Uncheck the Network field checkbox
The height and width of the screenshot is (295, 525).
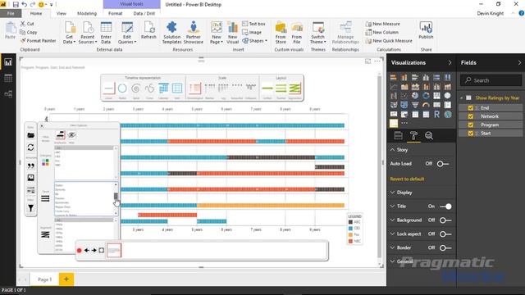pyautogui.click(x=470, y=116)
